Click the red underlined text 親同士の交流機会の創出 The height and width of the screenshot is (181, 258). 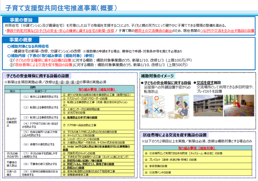pyautogui.click(x=153, y=30)
